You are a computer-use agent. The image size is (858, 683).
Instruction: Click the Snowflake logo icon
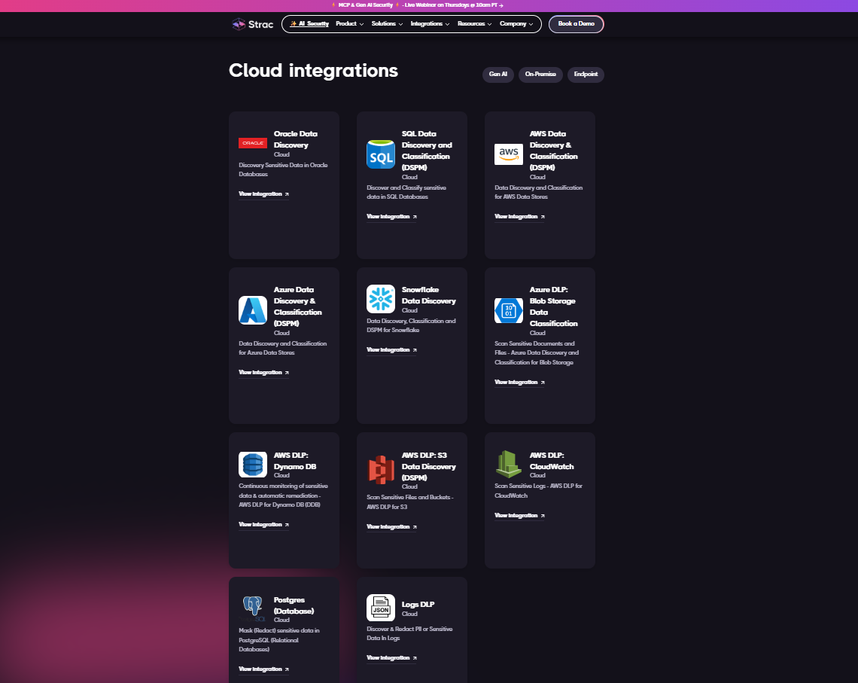click(x=381, y=299)
